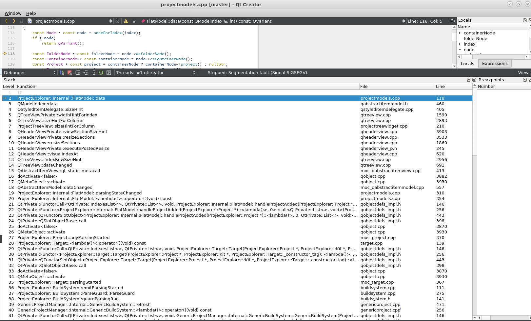Viewport: 531px width, 321px height.
Task: Go forward with the editor's forward arrow
Action: point(14,21)
